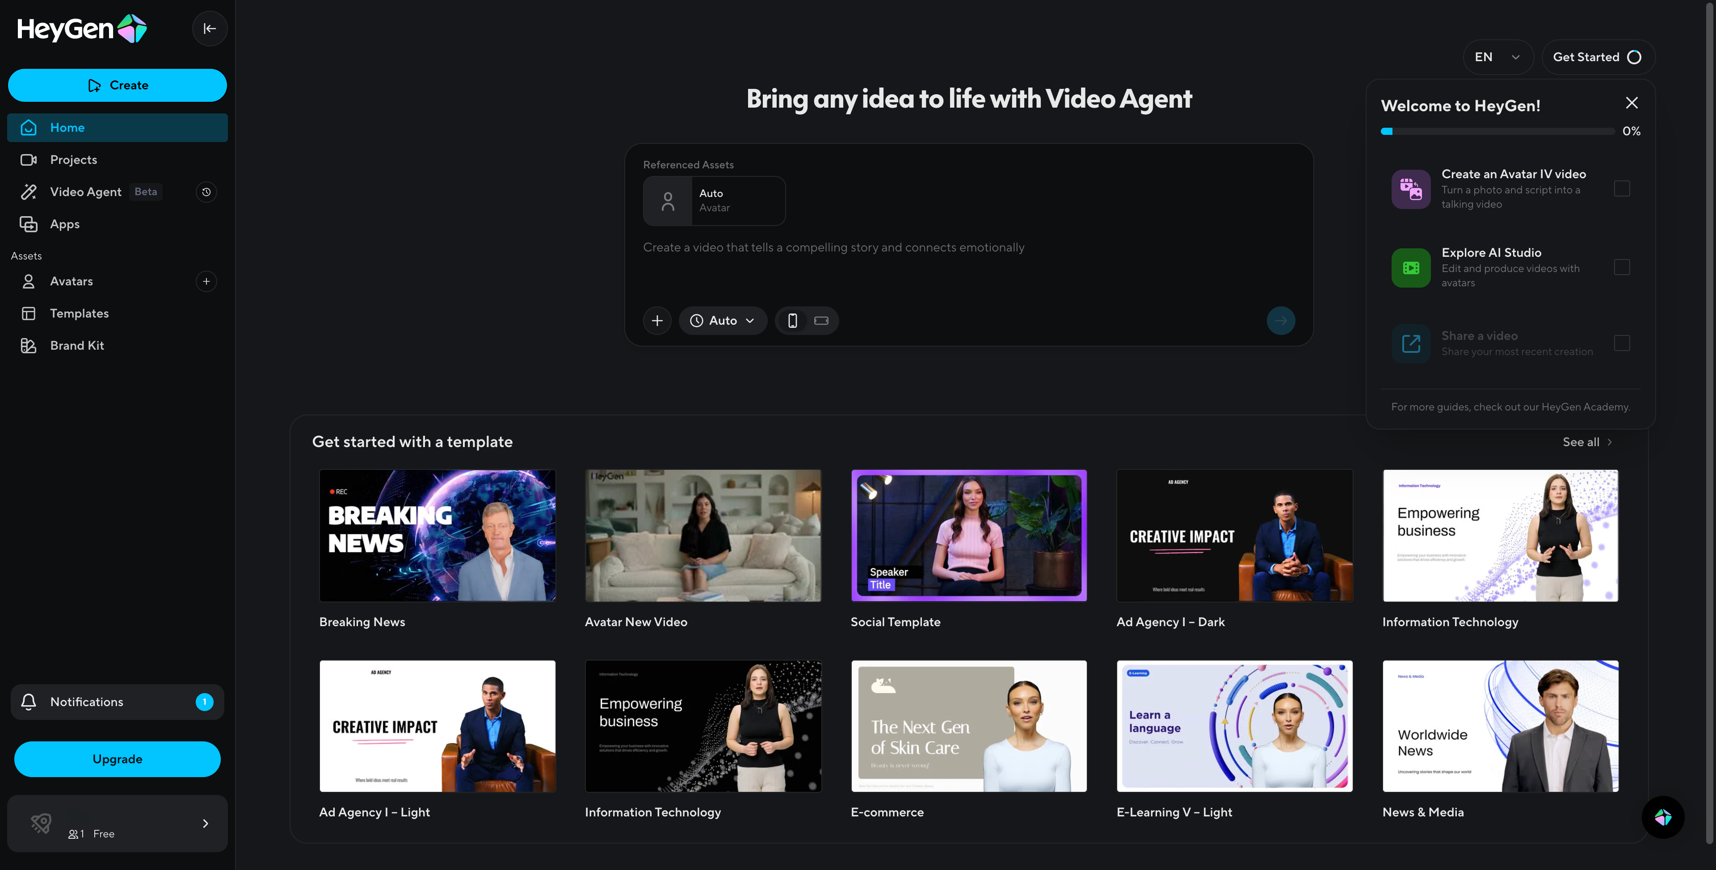Open the Breaking News template thumbnail
The image size is (1716, 870).
coord(437,535)
